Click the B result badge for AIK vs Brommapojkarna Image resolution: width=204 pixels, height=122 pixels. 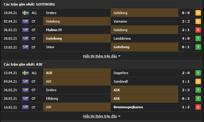pyautogui.click(x=198, y=107)
